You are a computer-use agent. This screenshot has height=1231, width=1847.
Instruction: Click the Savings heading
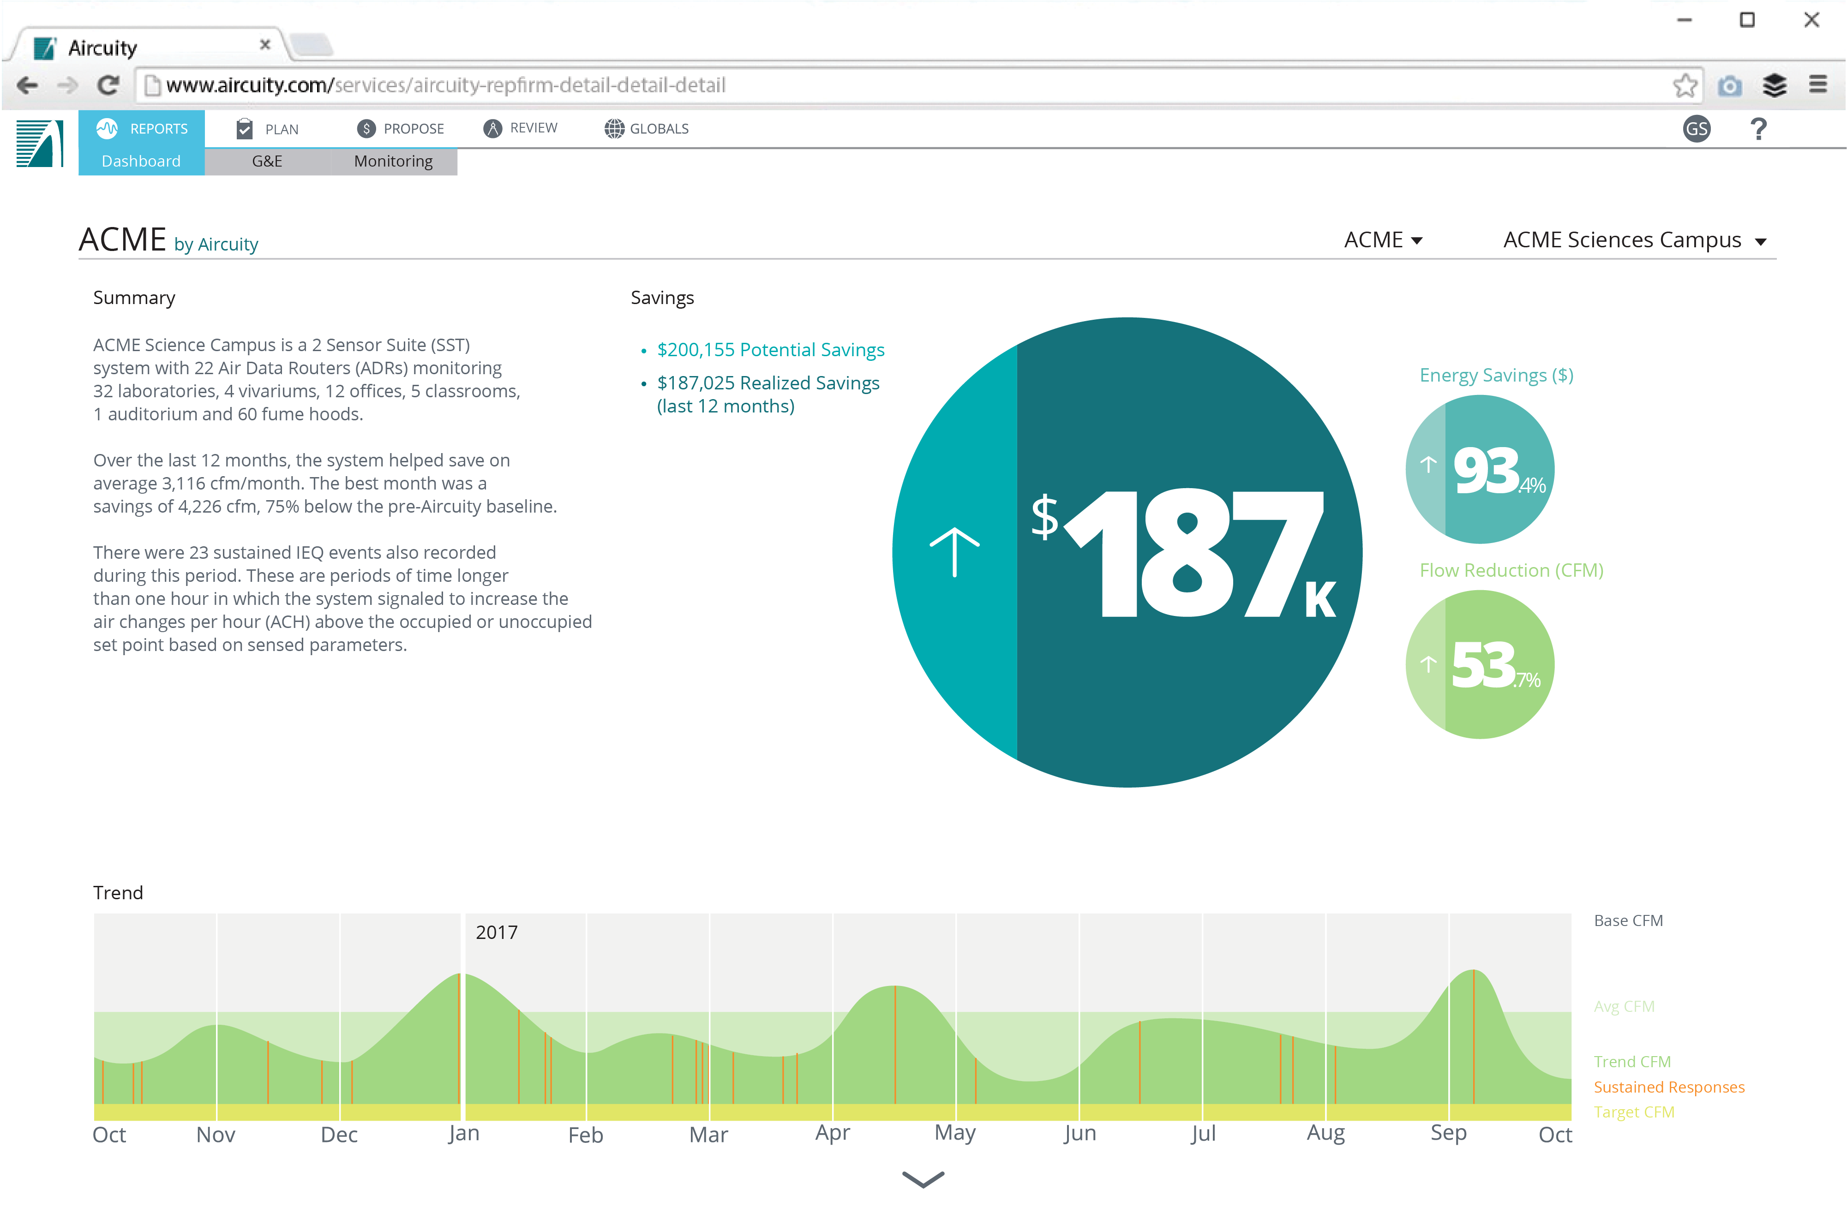point(662,298)
